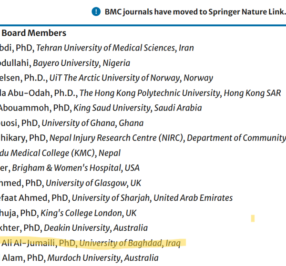Click the small yellow highlight marker on the right
This screenshot has height=266, width=286.
[253, 219]
